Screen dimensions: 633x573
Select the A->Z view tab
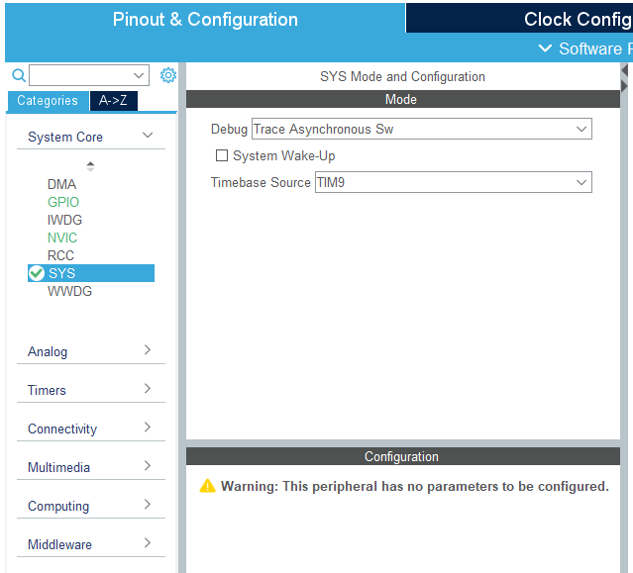pyautogui.click(x=113, y=100)
